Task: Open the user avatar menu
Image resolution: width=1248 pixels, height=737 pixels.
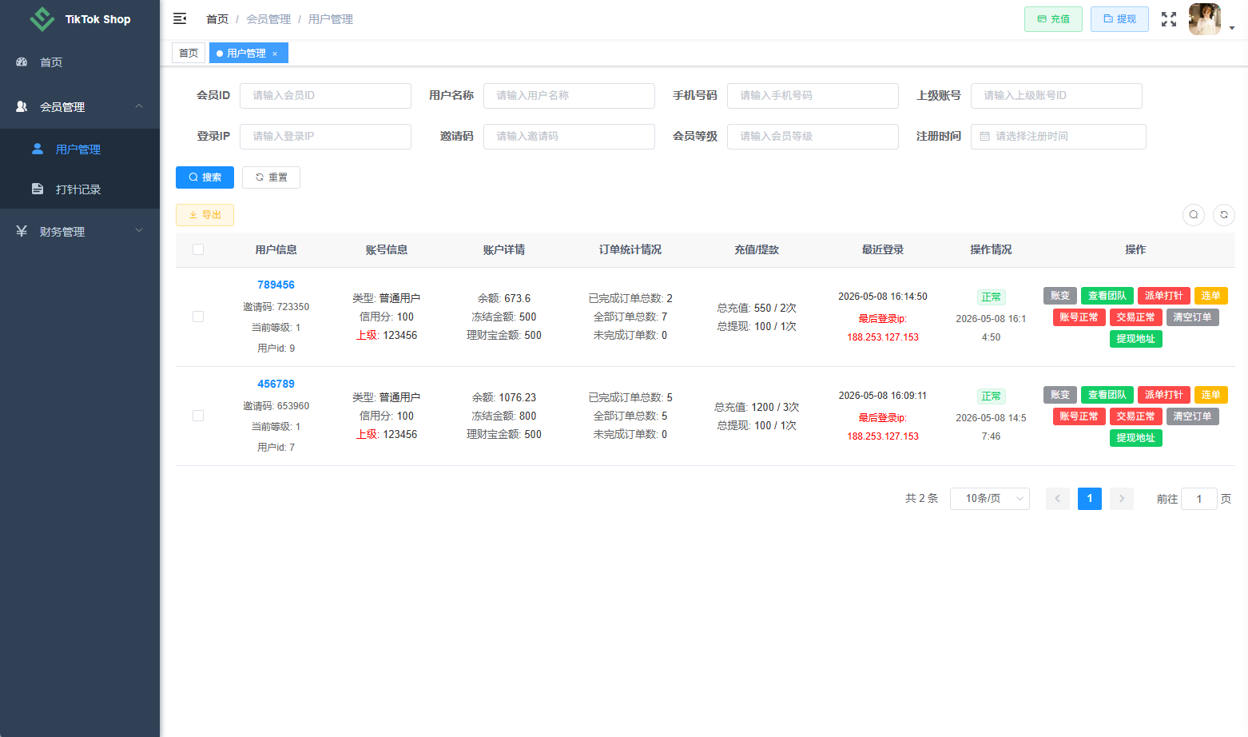Action: point(1205,19)
